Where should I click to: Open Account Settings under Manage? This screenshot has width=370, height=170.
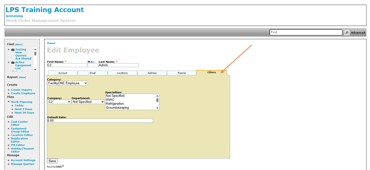(23, 160)
